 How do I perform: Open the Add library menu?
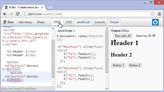[25, 22]
